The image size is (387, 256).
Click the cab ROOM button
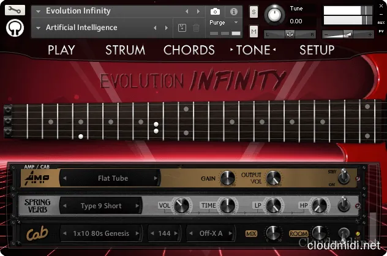[x=298, y=233]
